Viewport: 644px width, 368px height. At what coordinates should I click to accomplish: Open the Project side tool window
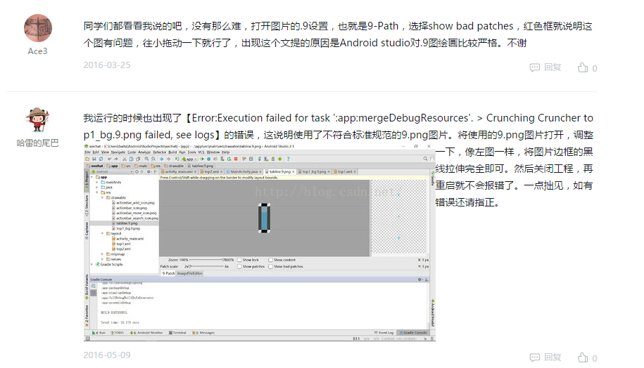pos(87,179)
